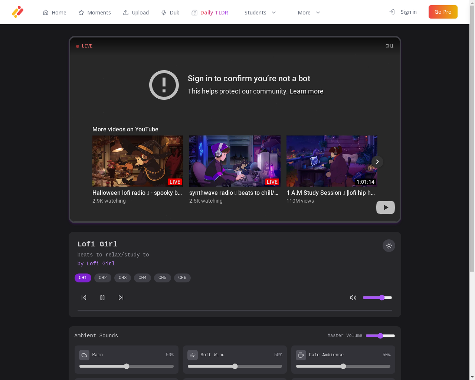Open the Dub tool

click(x=170, y=13)
